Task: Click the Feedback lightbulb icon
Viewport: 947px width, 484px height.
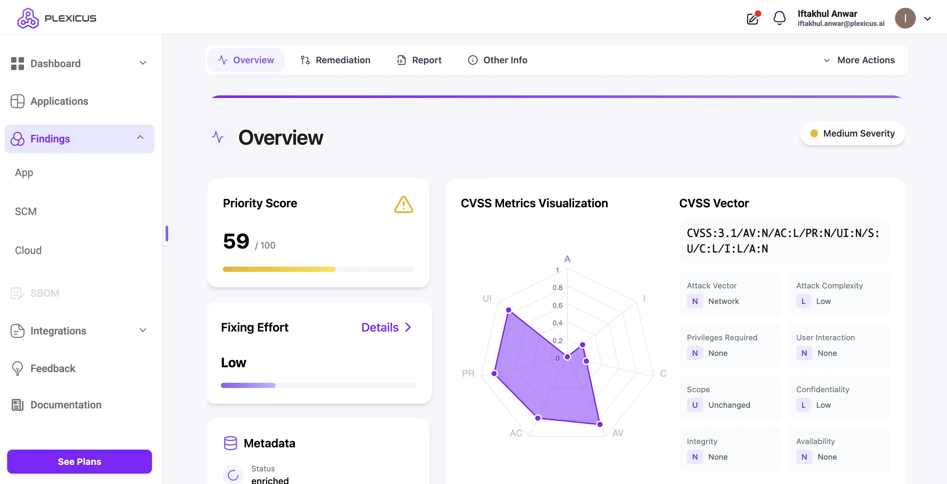Action: point(17,368)
